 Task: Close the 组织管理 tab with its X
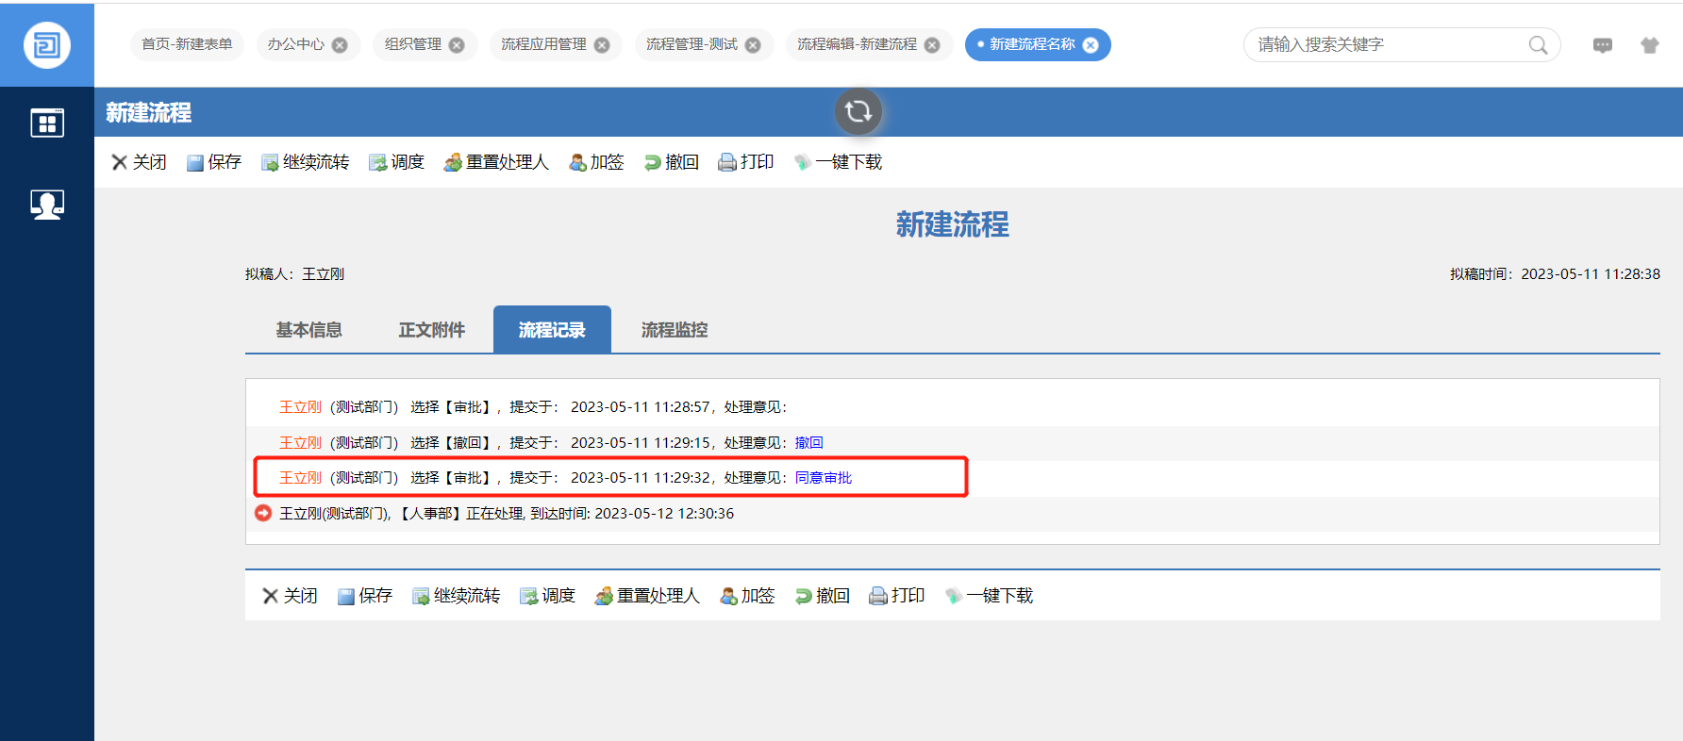457,45
